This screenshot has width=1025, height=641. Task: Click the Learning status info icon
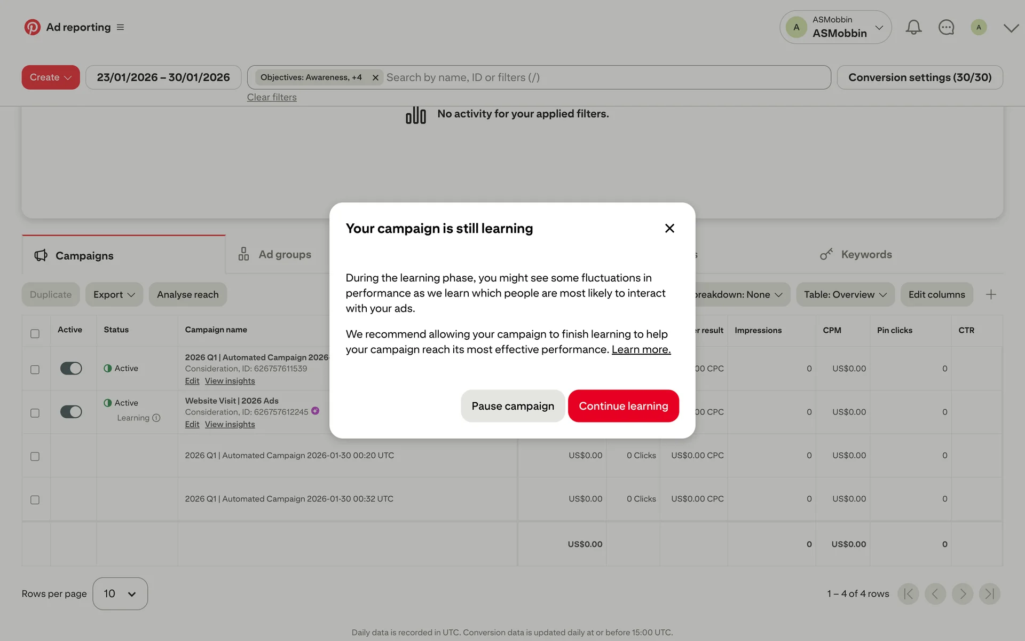(156, 418)
